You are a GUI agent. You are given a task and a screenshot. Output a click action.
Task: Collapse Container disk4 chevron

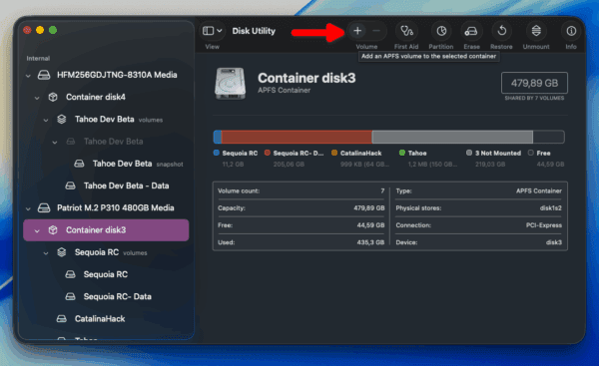click(x=37, y=98)
